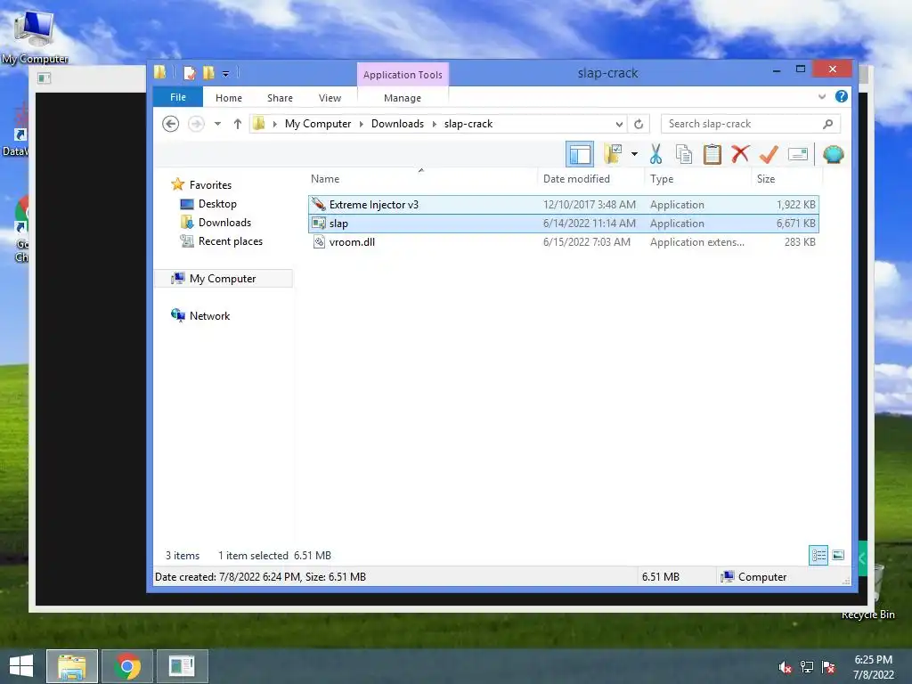Expand chevron after My Computer in address bar

click(x=362, y=124)
